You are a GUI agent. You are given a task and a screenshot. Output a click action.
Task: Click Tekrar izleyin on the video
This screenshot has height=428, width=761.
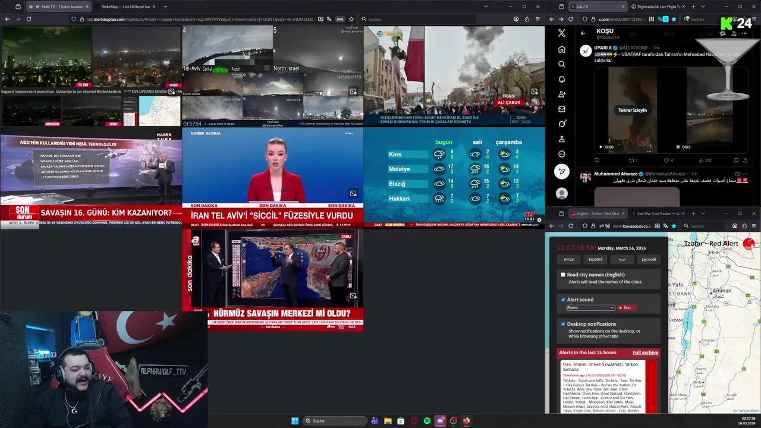tap(633, 110)
